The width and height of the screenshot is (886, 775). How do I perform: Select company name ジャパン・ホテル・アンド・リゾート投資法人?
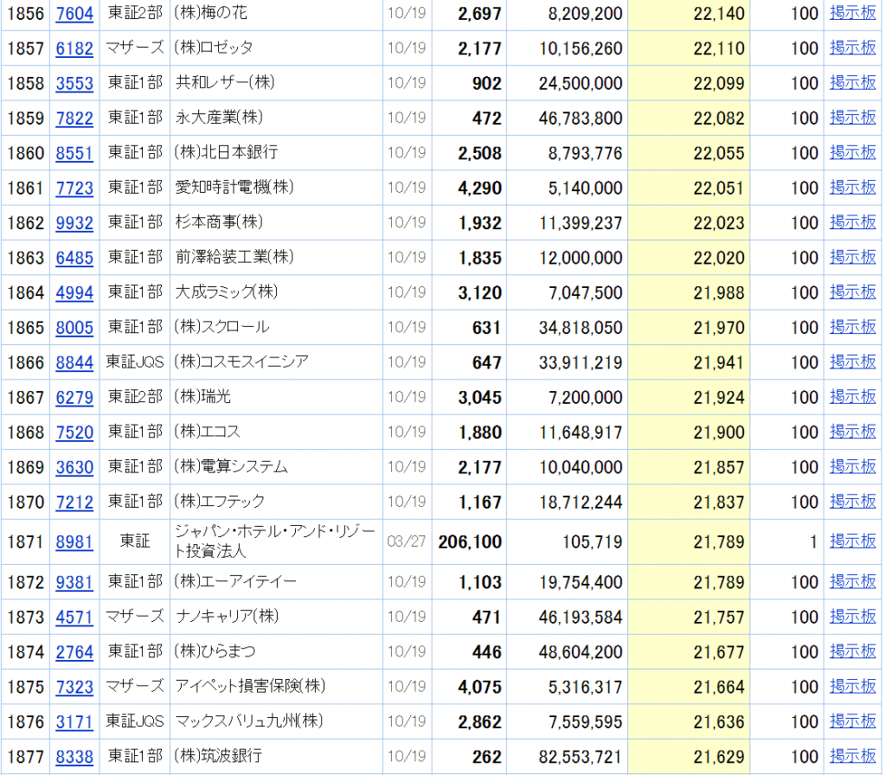pos(275,541)
